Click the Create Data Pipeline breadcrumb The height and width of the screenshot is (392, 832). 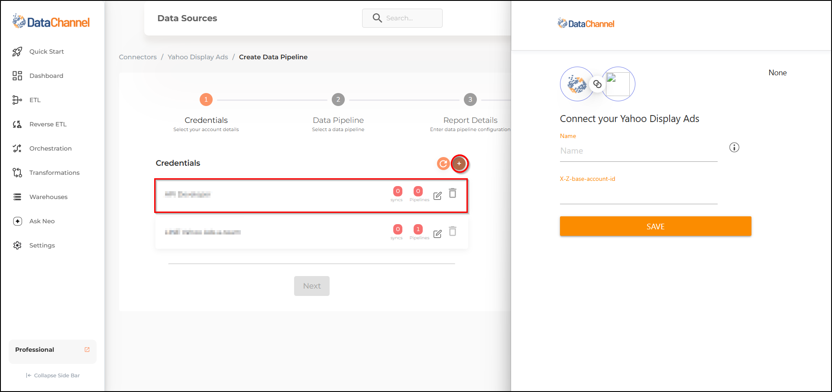coord(273,57)
